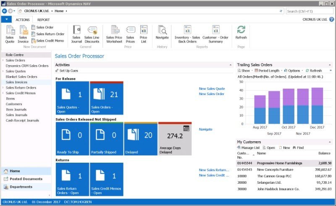Click the New Sales Credit link
The height and width of the screenshot is (206, 336).
tap(214, 175)
